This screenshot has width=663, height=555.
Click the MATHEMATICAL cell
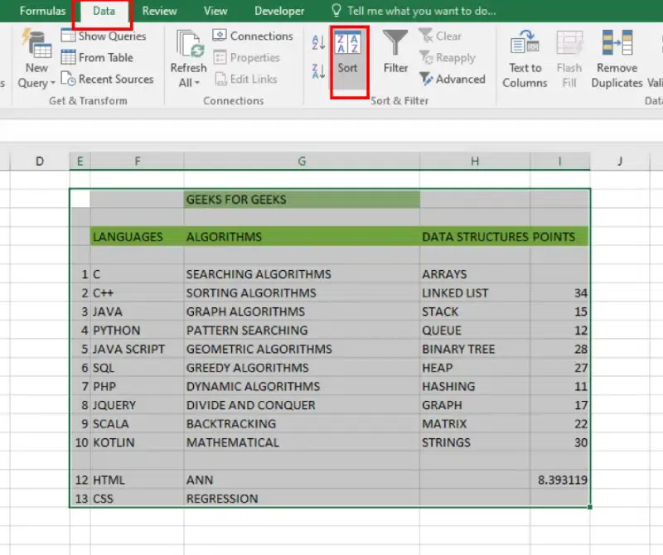click(302, 442)
